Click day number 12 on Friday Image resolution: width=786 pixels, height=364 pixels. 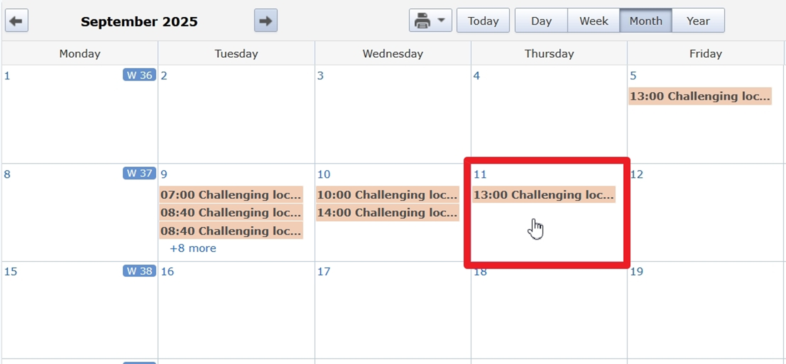point(637,174)
